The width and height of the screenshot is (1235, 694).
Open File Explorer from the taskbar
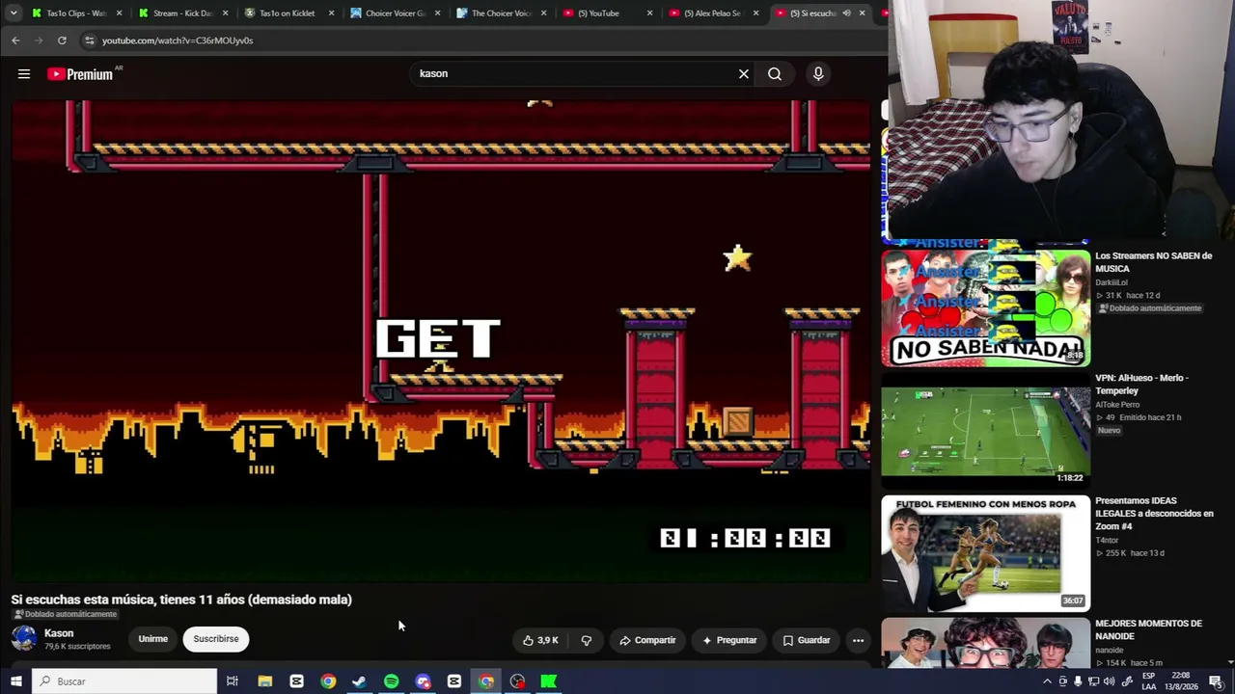point(264,681)
